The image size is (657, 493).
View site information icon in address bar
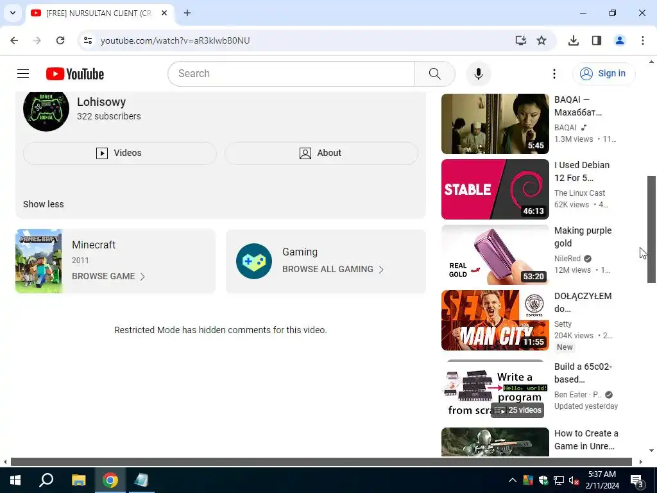(x=87, y=40)
